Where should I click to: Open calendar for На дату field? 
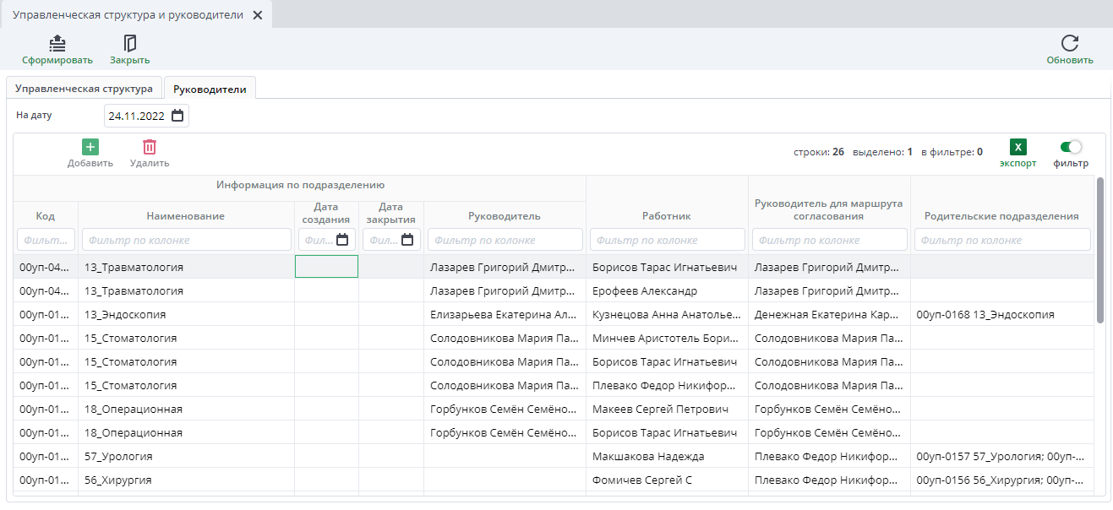pyautogui.click(x=177, y=116)
